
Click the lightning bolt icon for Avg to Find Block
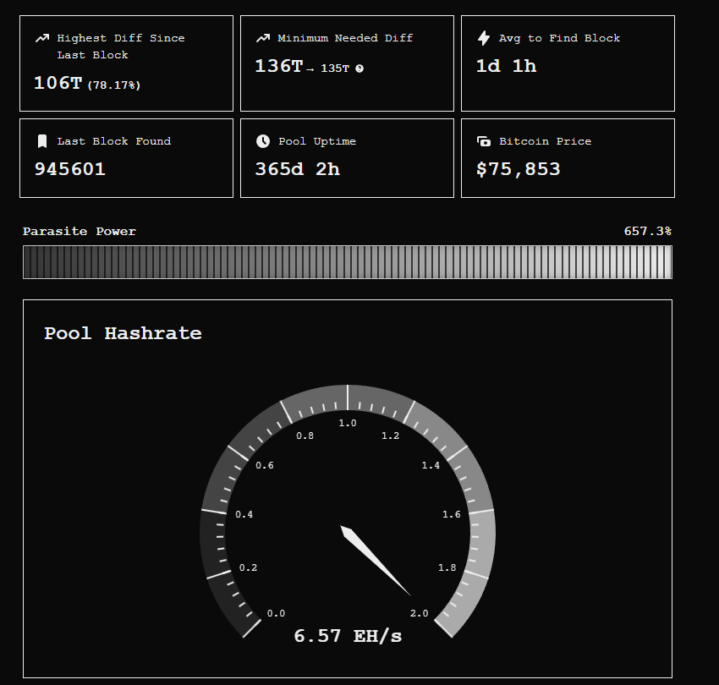click(x=484, y=38)
